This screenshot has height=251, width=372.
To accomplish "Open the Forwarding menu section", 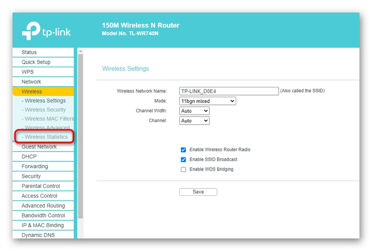I will click(43, 166).
